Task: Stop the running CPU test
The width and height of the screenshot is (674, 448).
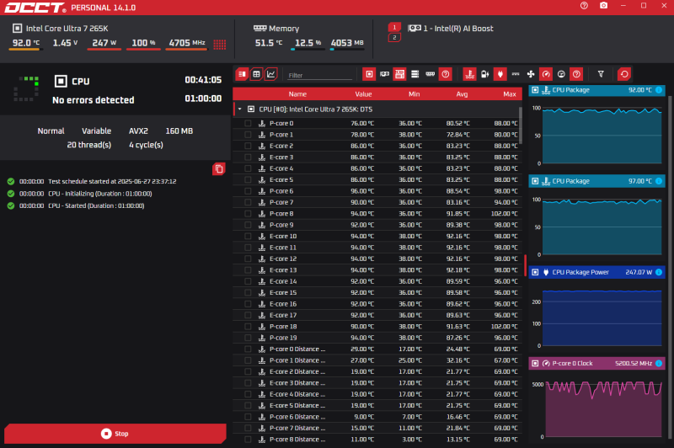Action: pyautogui.click(x=115, y=434)
